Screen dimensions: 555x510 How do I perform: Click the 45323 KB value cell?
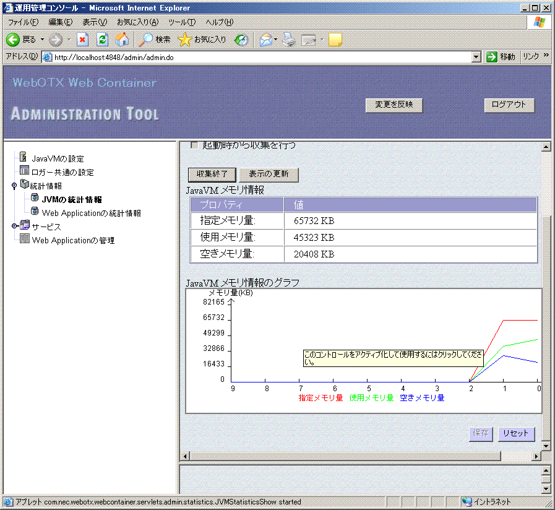411,237
